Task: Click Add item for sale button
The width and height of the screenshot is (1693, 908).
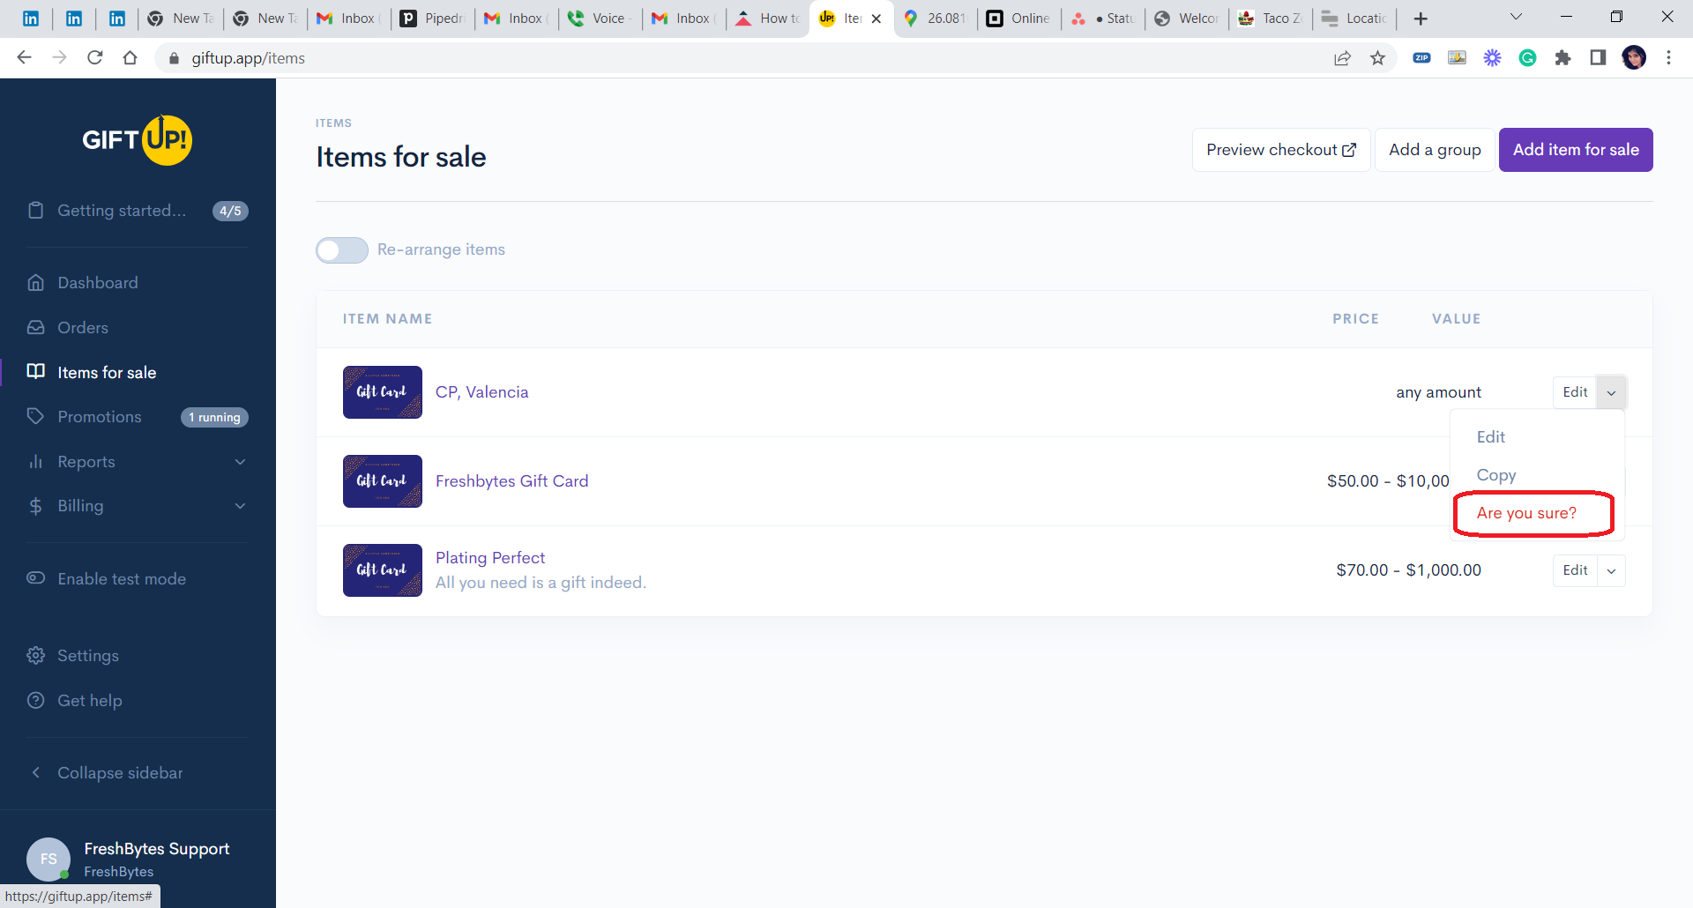Action: (x=1575, y=150)
